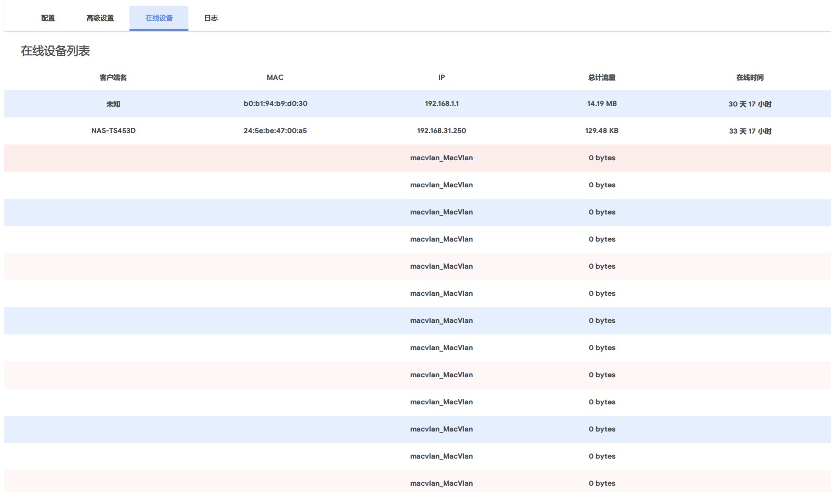Select the NAS-TS453D client name
Viewport: 831px width, 492px height.
[113, 131]
